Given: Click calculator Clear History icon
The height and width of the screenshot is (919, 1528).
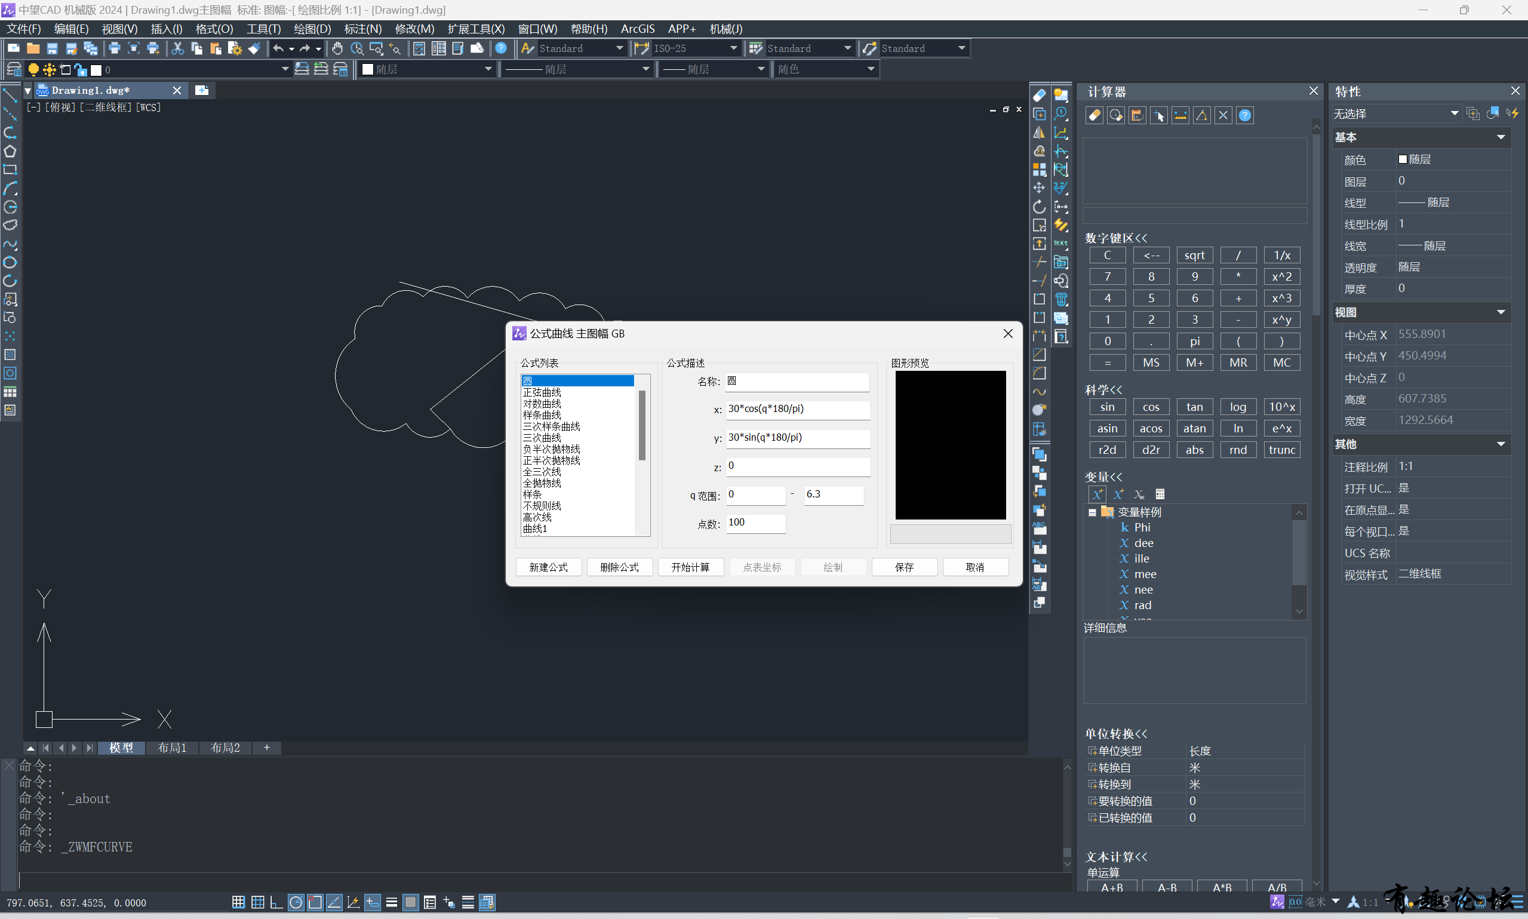Looking at the screenshot, I should (1115, 115).
